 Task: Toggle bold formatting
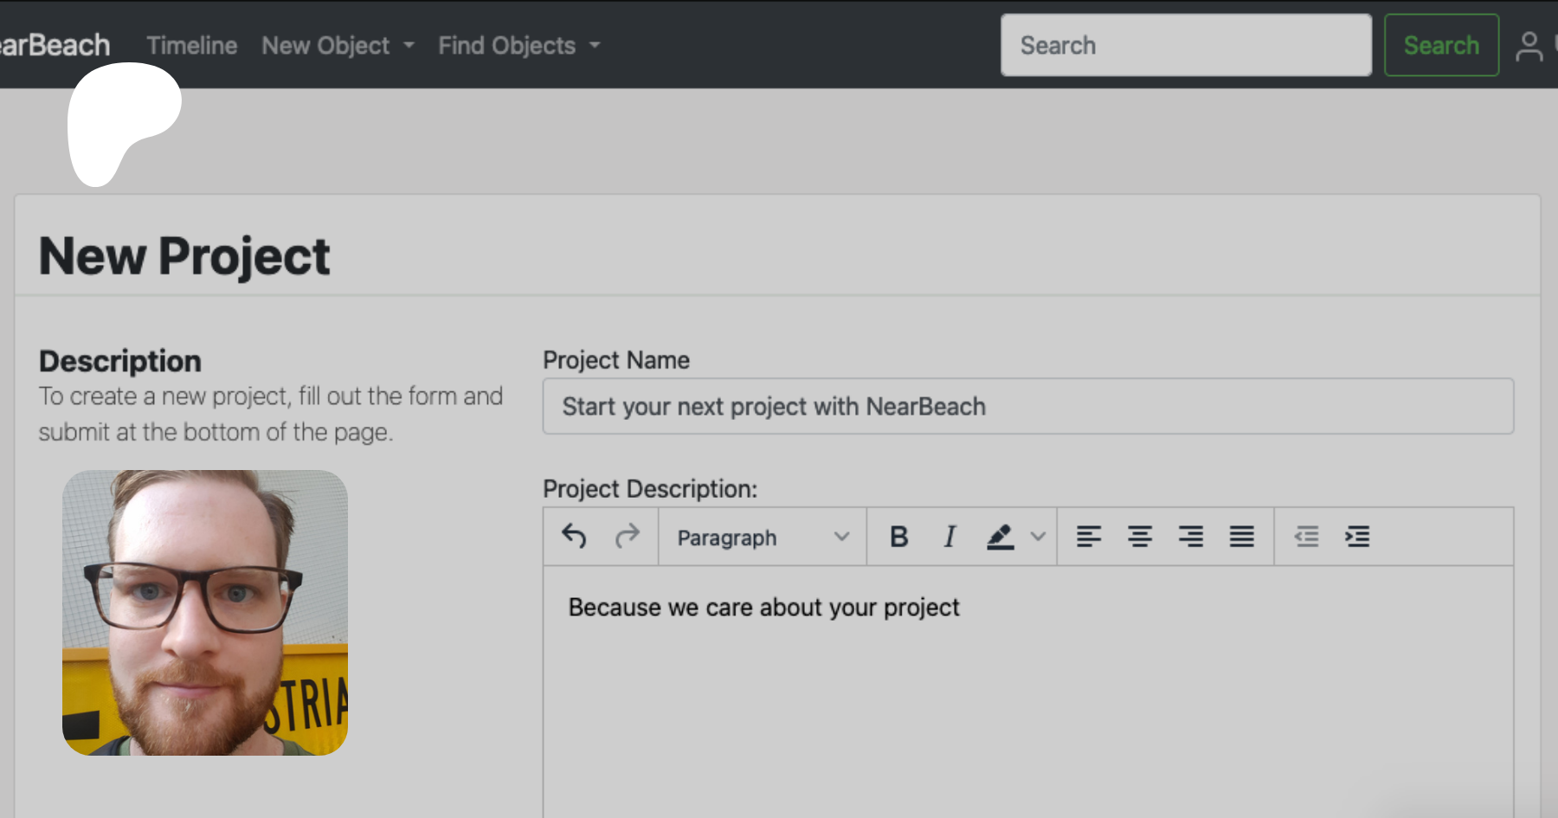[x=898, y=537]
